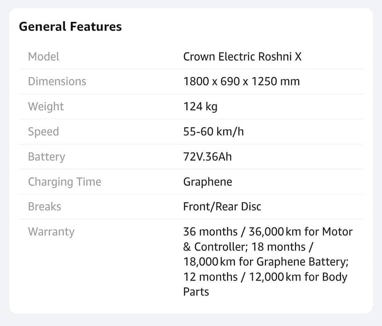Select the Battery label

pos(46,157)
